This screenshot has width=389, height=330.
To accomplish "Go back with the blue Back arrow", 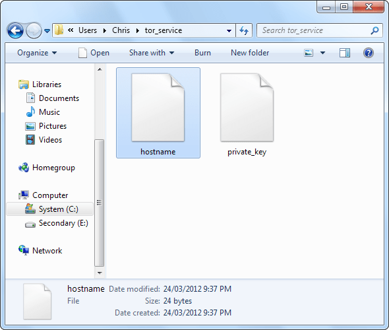I will click(x=15, y=31).
